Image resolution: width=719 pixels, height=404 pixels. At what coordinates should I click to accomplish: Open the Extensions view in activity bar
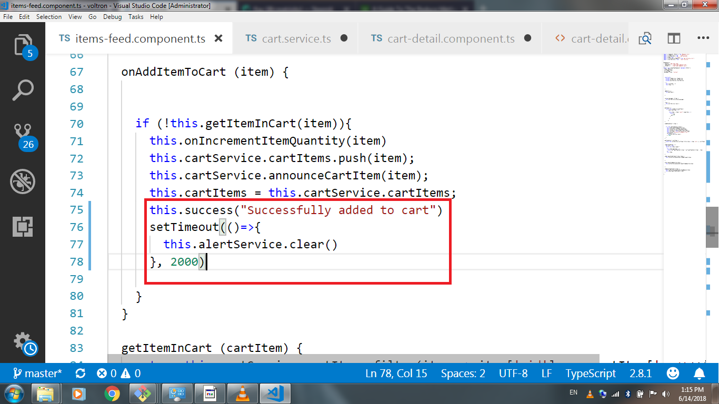(x=23, y=227)
